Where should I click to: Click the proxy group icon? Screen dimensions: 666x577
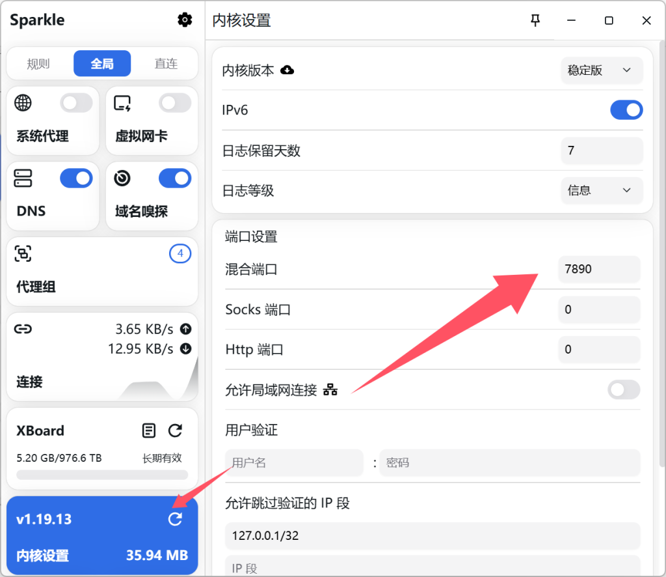[23, 254]
